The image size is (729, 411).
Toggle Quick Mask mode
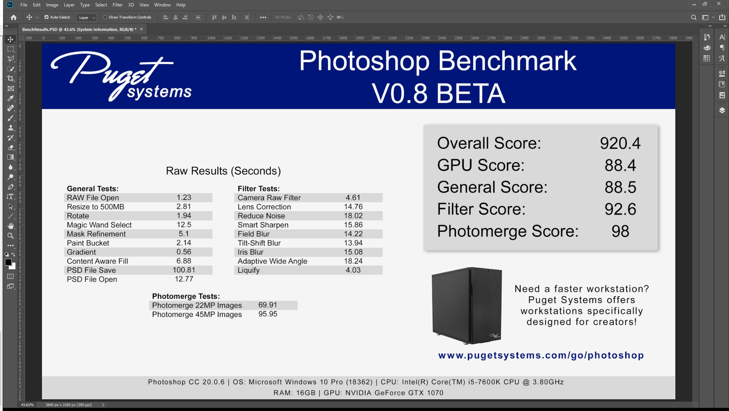10,277
